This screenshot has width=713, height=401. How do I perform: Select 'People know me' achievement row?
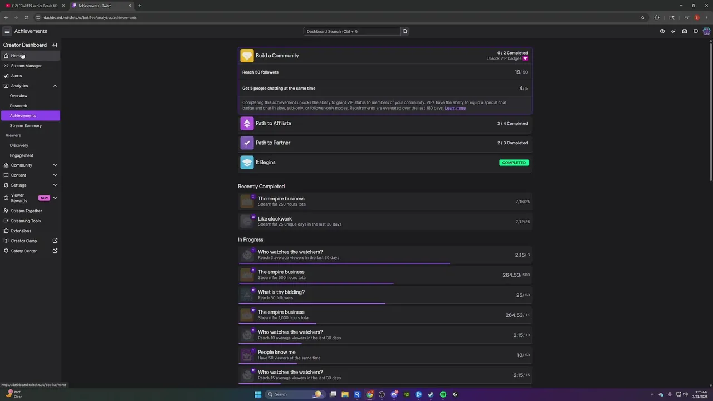[x=385, y=355]
